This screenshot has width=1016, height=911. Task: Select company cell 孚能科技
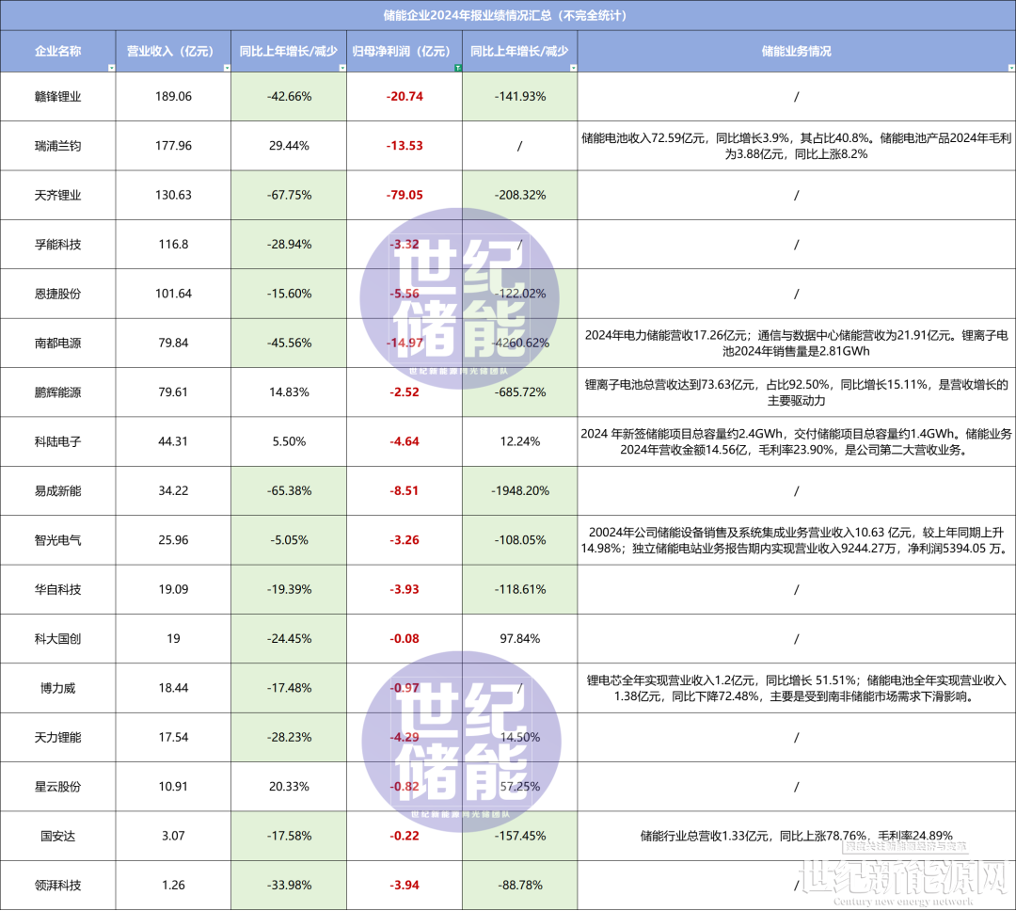[x=57, y=245]
